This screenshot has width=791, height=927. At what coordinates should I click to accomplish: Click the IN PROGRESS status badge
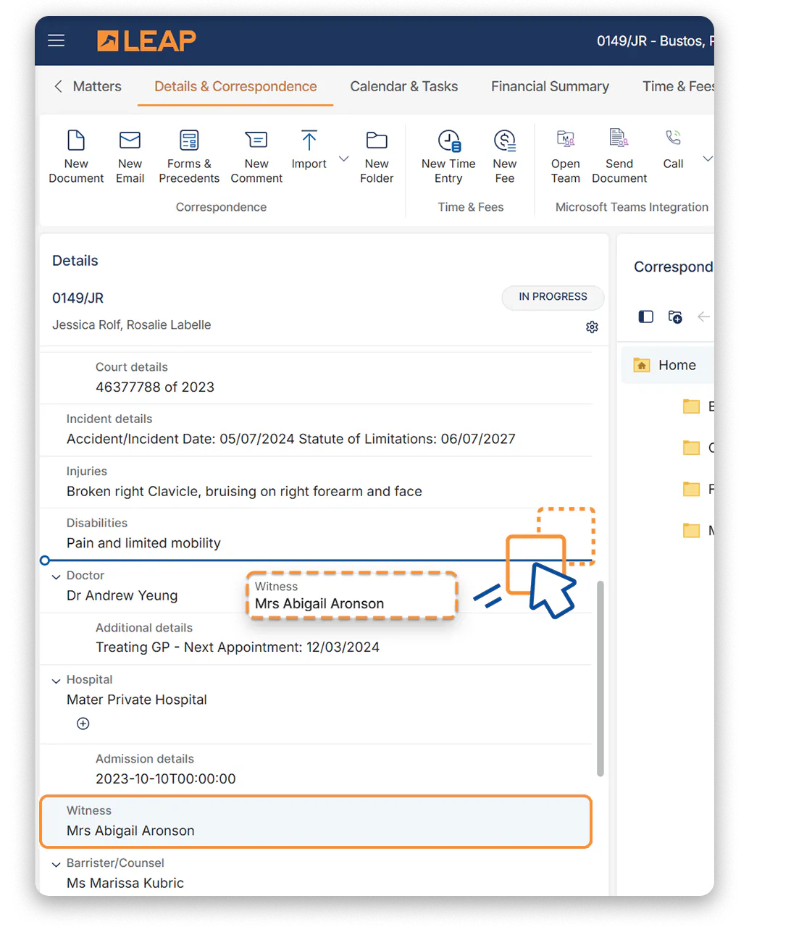553,297
